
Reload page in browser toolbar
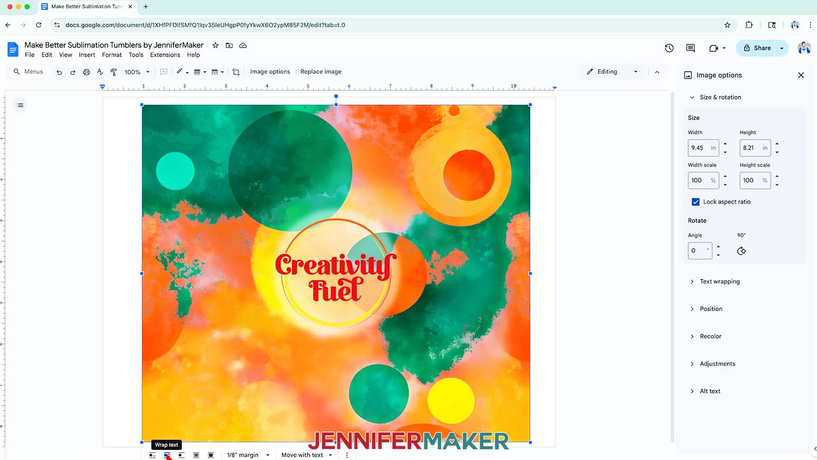38,25
